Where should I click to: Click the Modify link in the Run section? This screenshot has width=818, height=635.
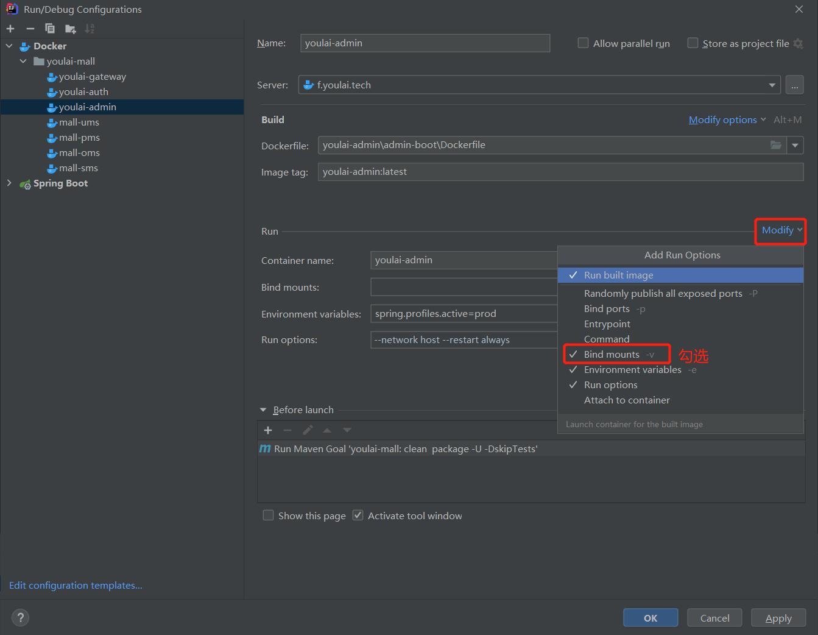coord(782,230)
